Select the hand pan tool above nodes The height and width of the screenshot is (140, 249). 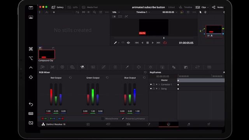click(x=205, y=12)
